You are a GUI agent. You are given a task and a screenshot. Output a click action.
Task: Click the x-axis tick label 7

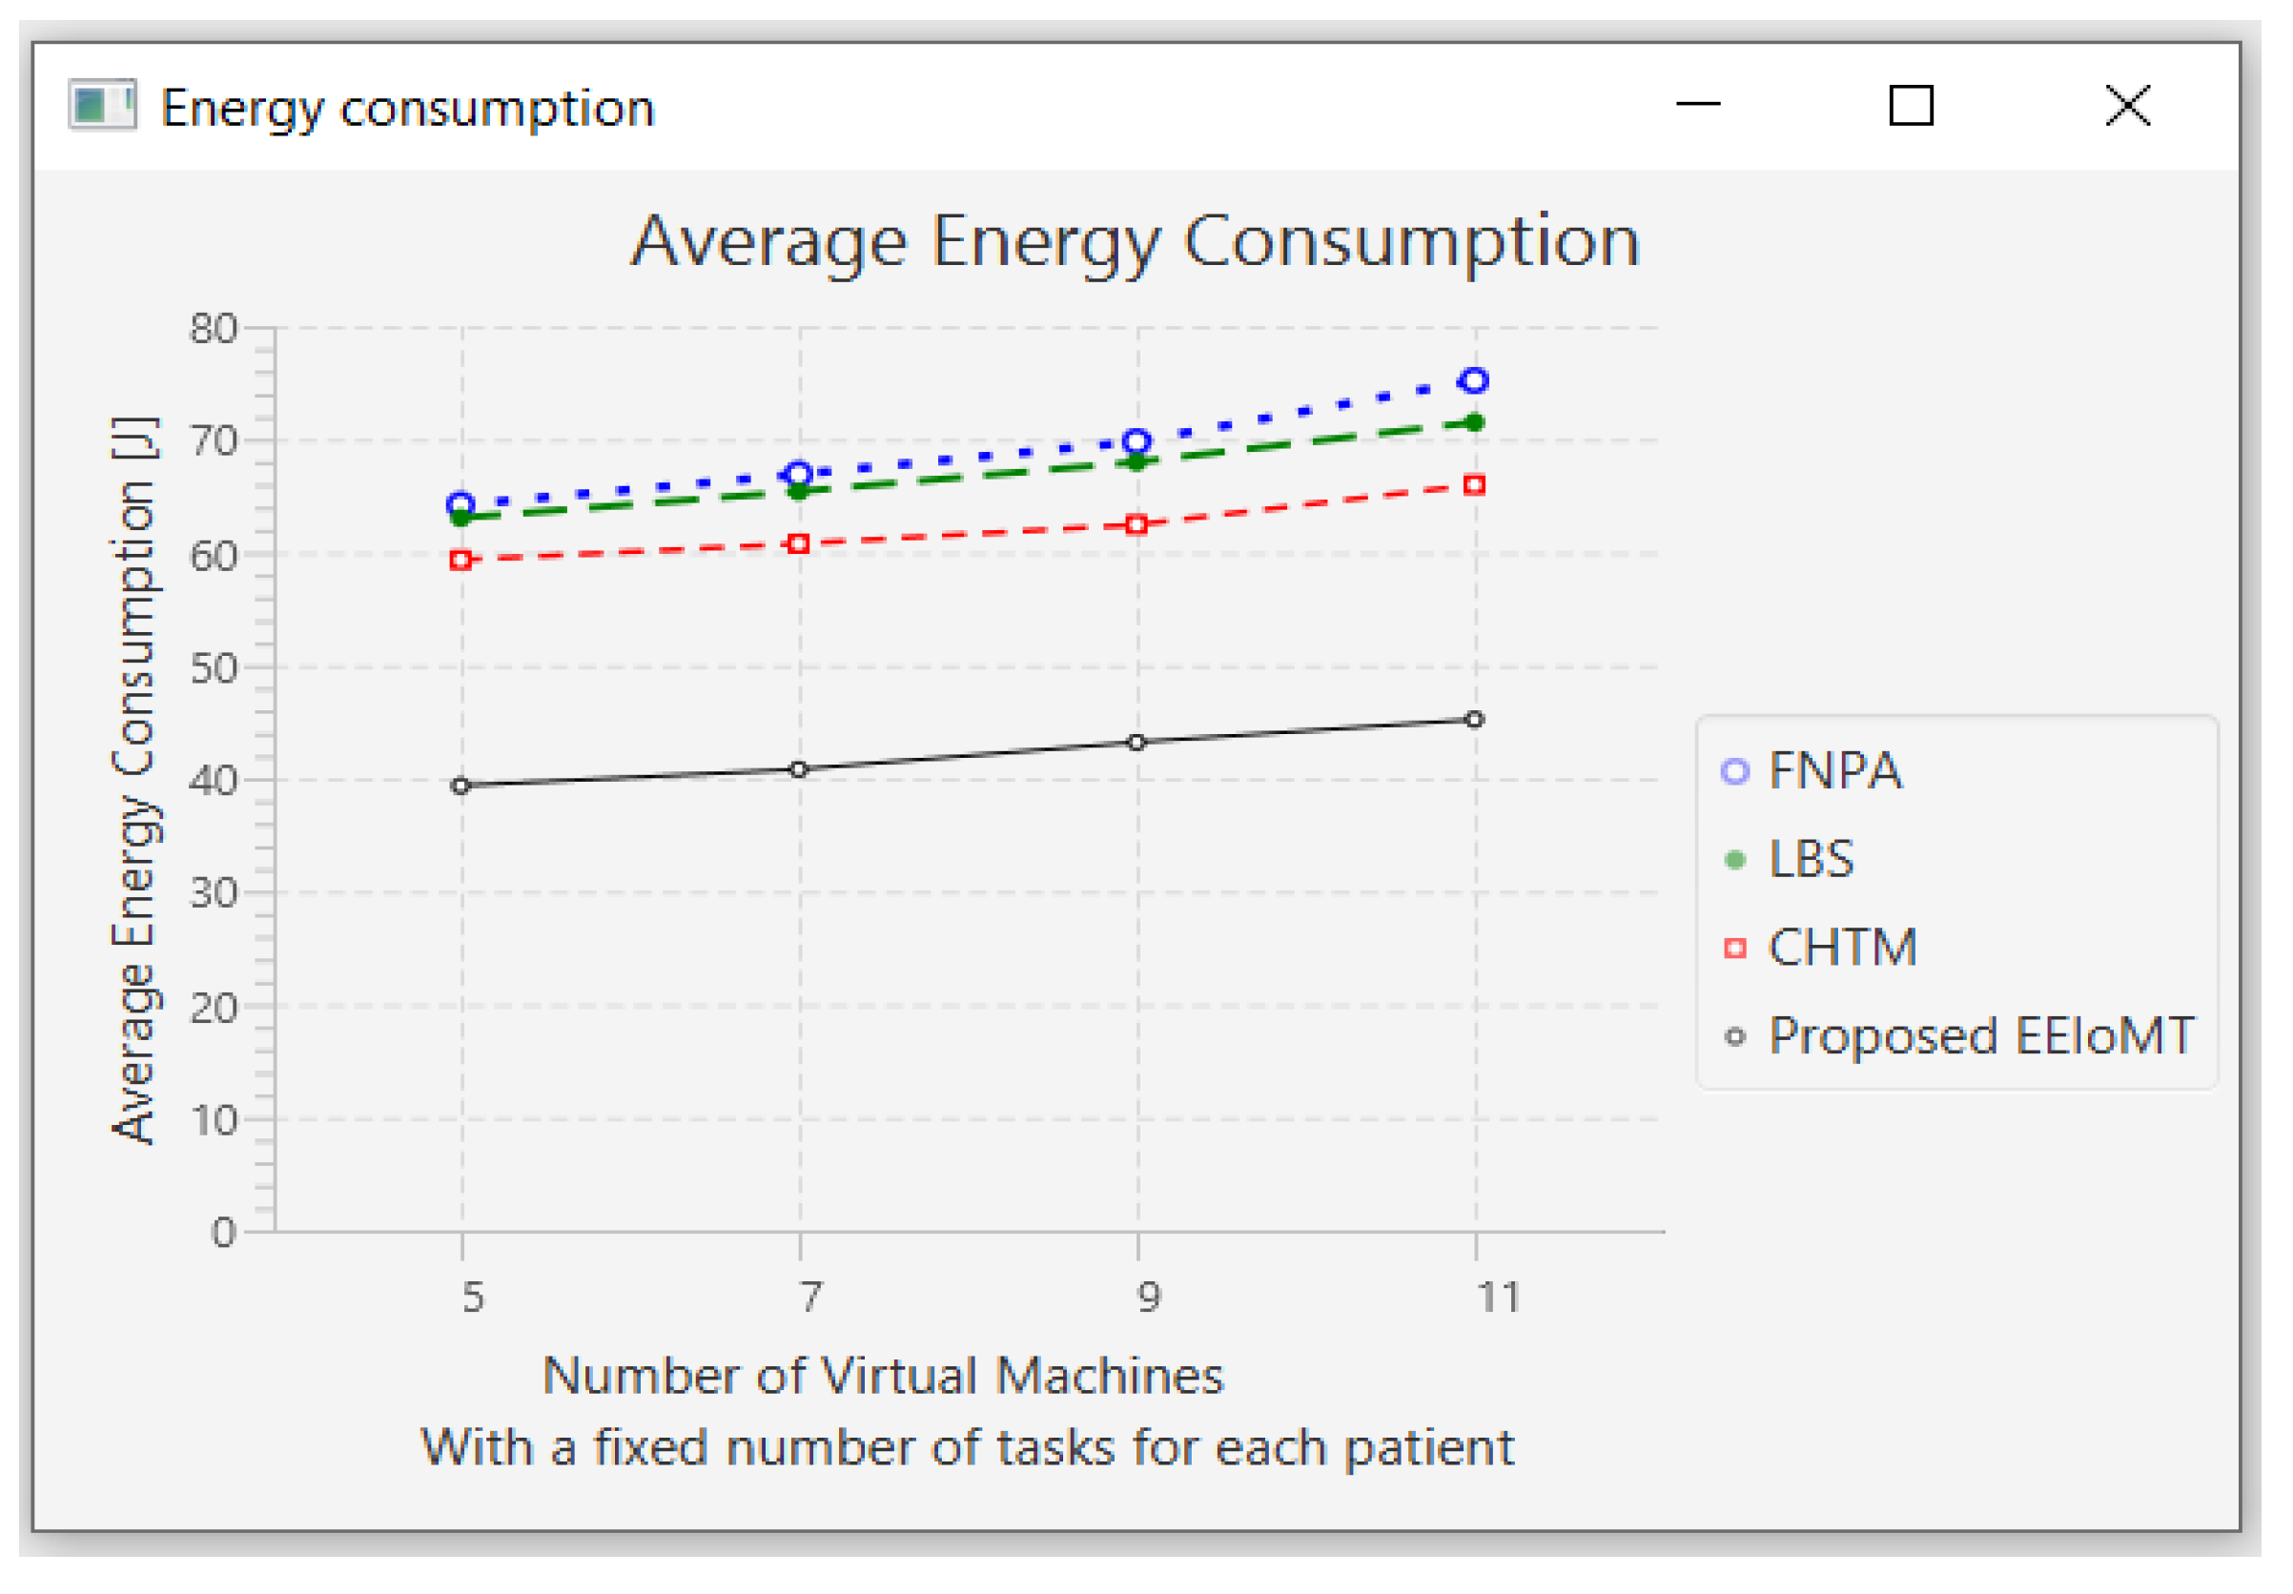(810, 1298)
